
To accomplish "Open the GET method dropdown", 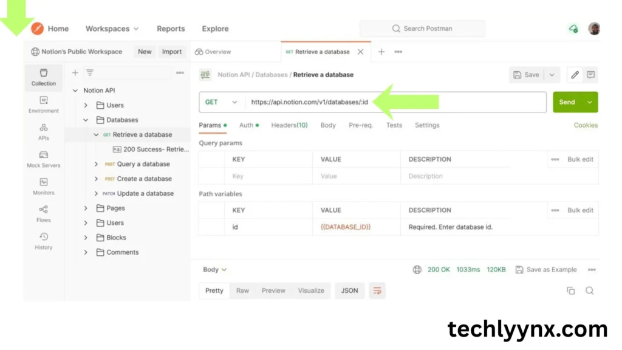I will pyautogui.click(x=221, y=102).
